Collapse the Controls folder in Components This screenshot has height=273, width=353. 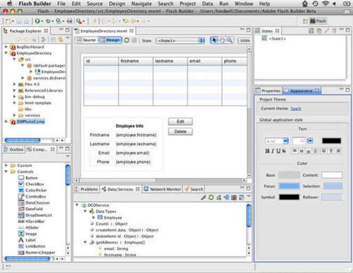[x=6, y=171]
